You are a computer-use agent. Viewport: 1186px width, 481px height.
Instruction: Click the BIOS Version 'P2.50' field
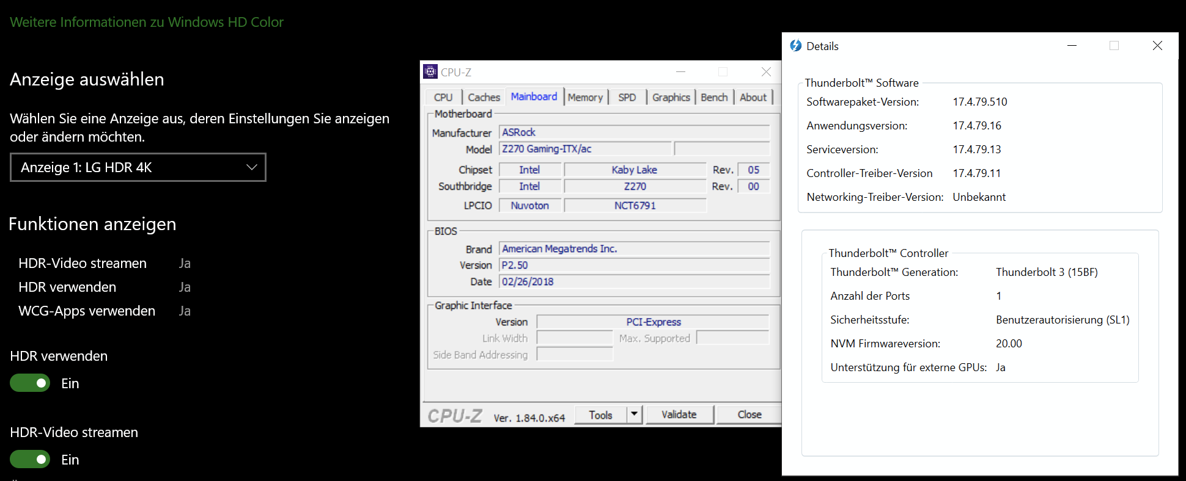pos(635,266)
